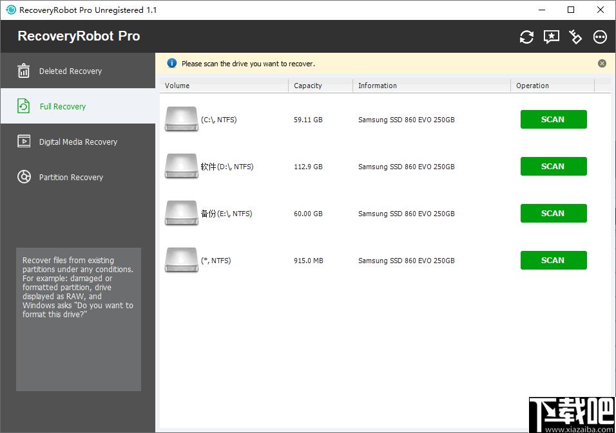Image resolution: width=616 pixels, height=433 pixels.
Task: Switch to Full Recovery mode
Action: point(78,106)
